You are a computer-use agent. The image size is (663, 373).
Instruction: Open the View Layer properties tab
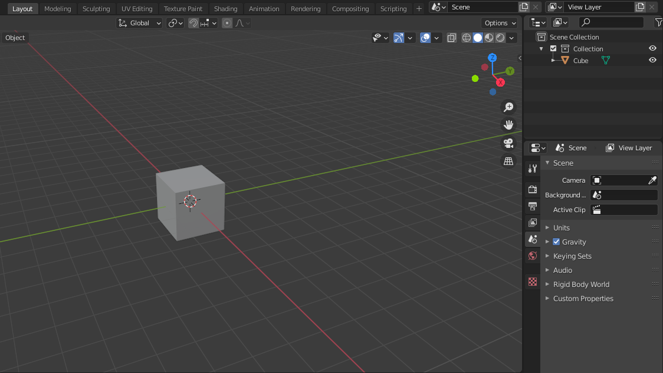click(532, 222)
